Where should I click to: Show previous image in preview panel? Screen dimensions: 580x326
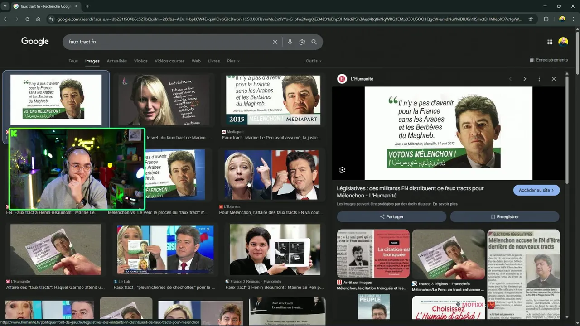(x=510, y=79)
